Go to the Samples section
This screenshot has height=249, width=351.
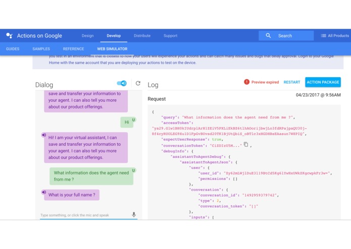pyautogui.click(x=41, y=49)
